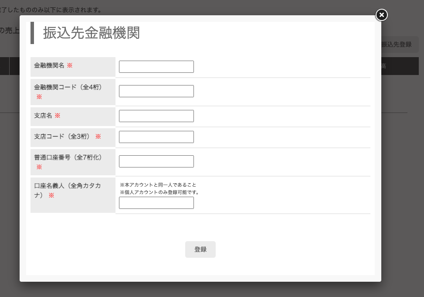Click the 金融機関名 field label
This screenshot has width=424, height=297.
point(49,65)
